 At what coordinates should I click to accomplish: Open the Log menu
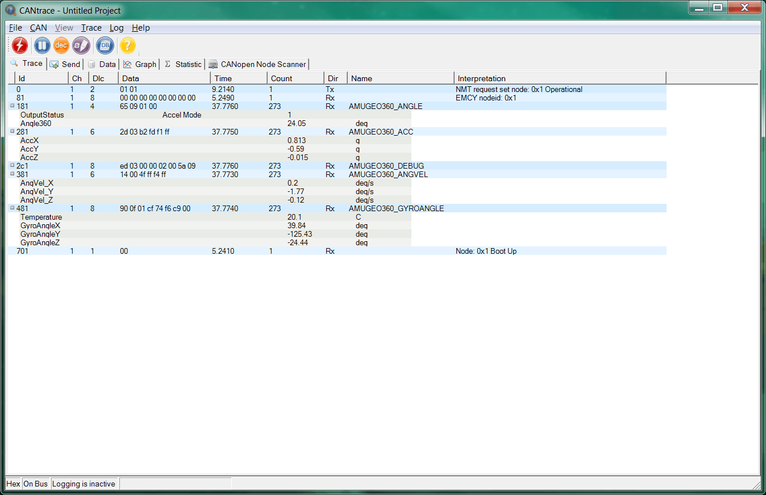(x=116, y=28)
